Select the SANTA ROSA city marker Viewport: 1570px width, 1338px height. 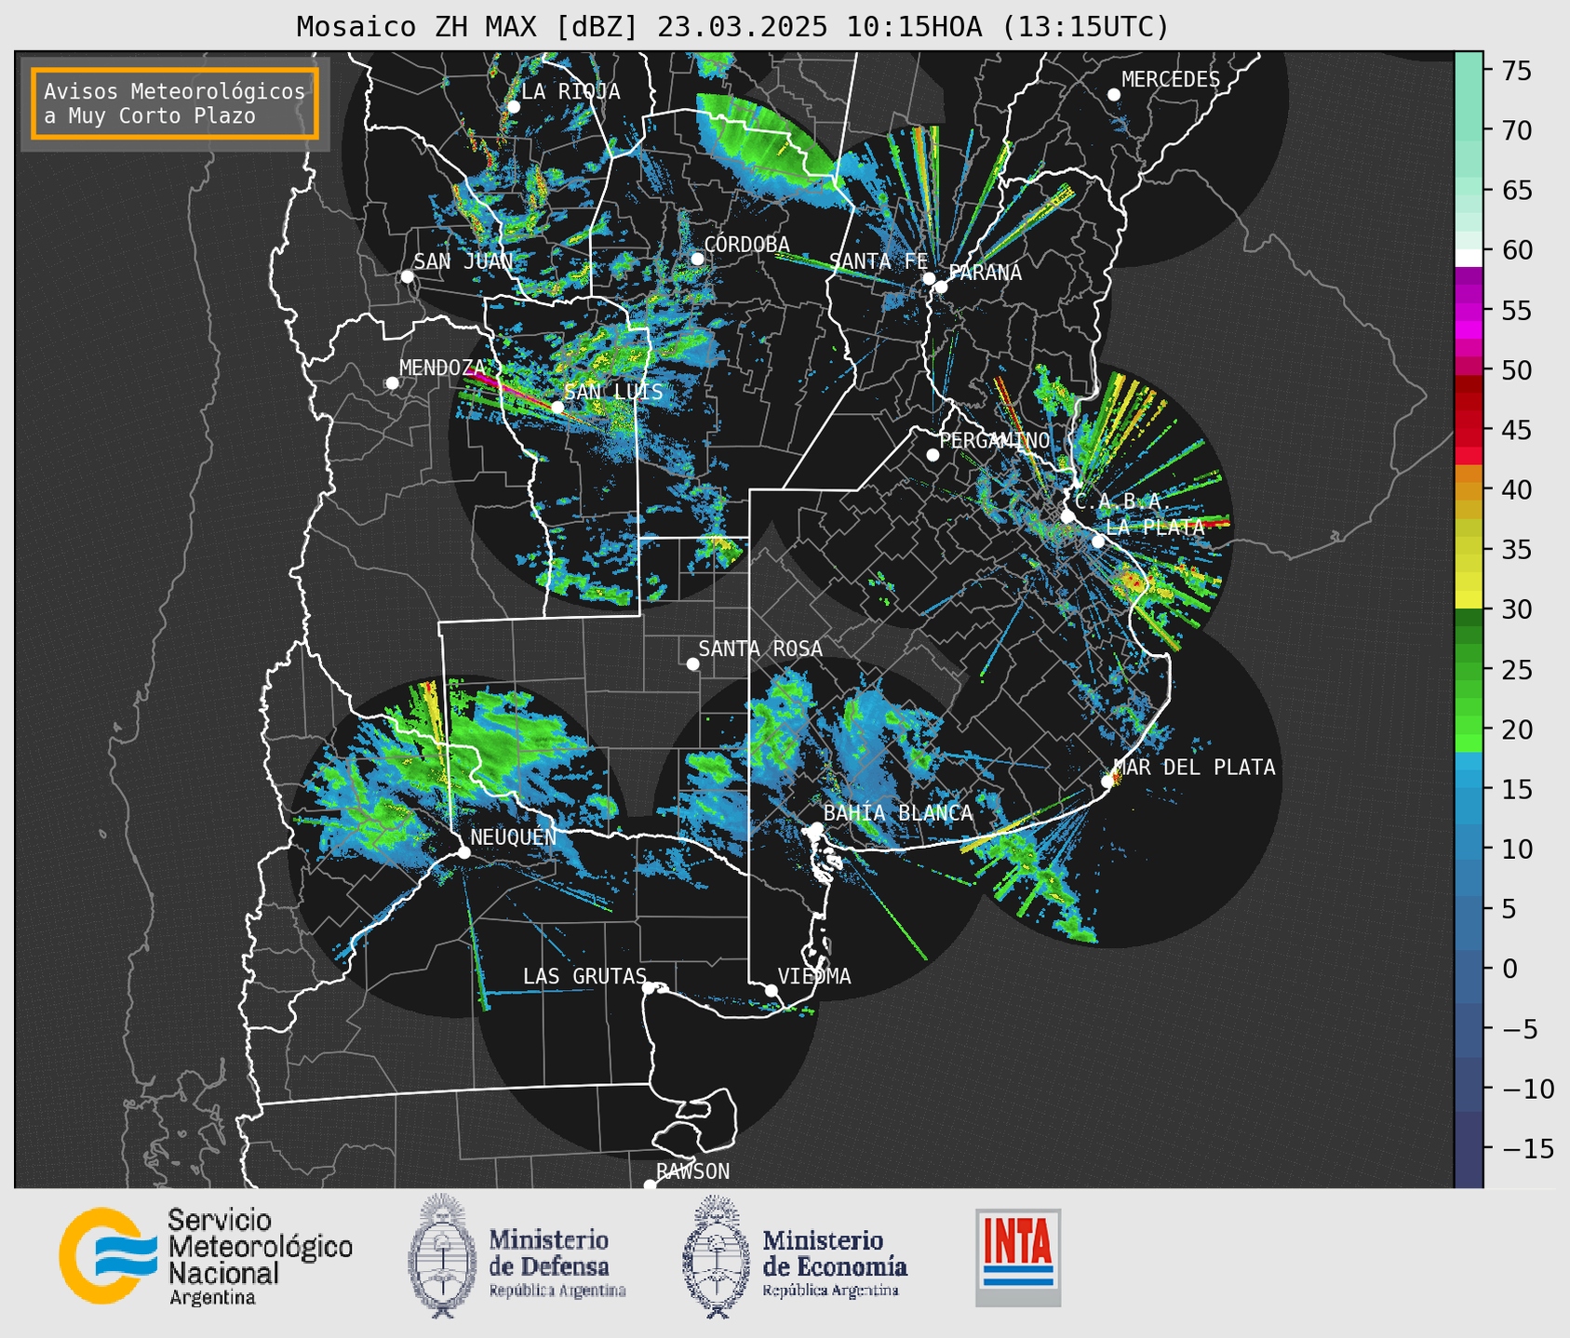click(x=692, y=664)
